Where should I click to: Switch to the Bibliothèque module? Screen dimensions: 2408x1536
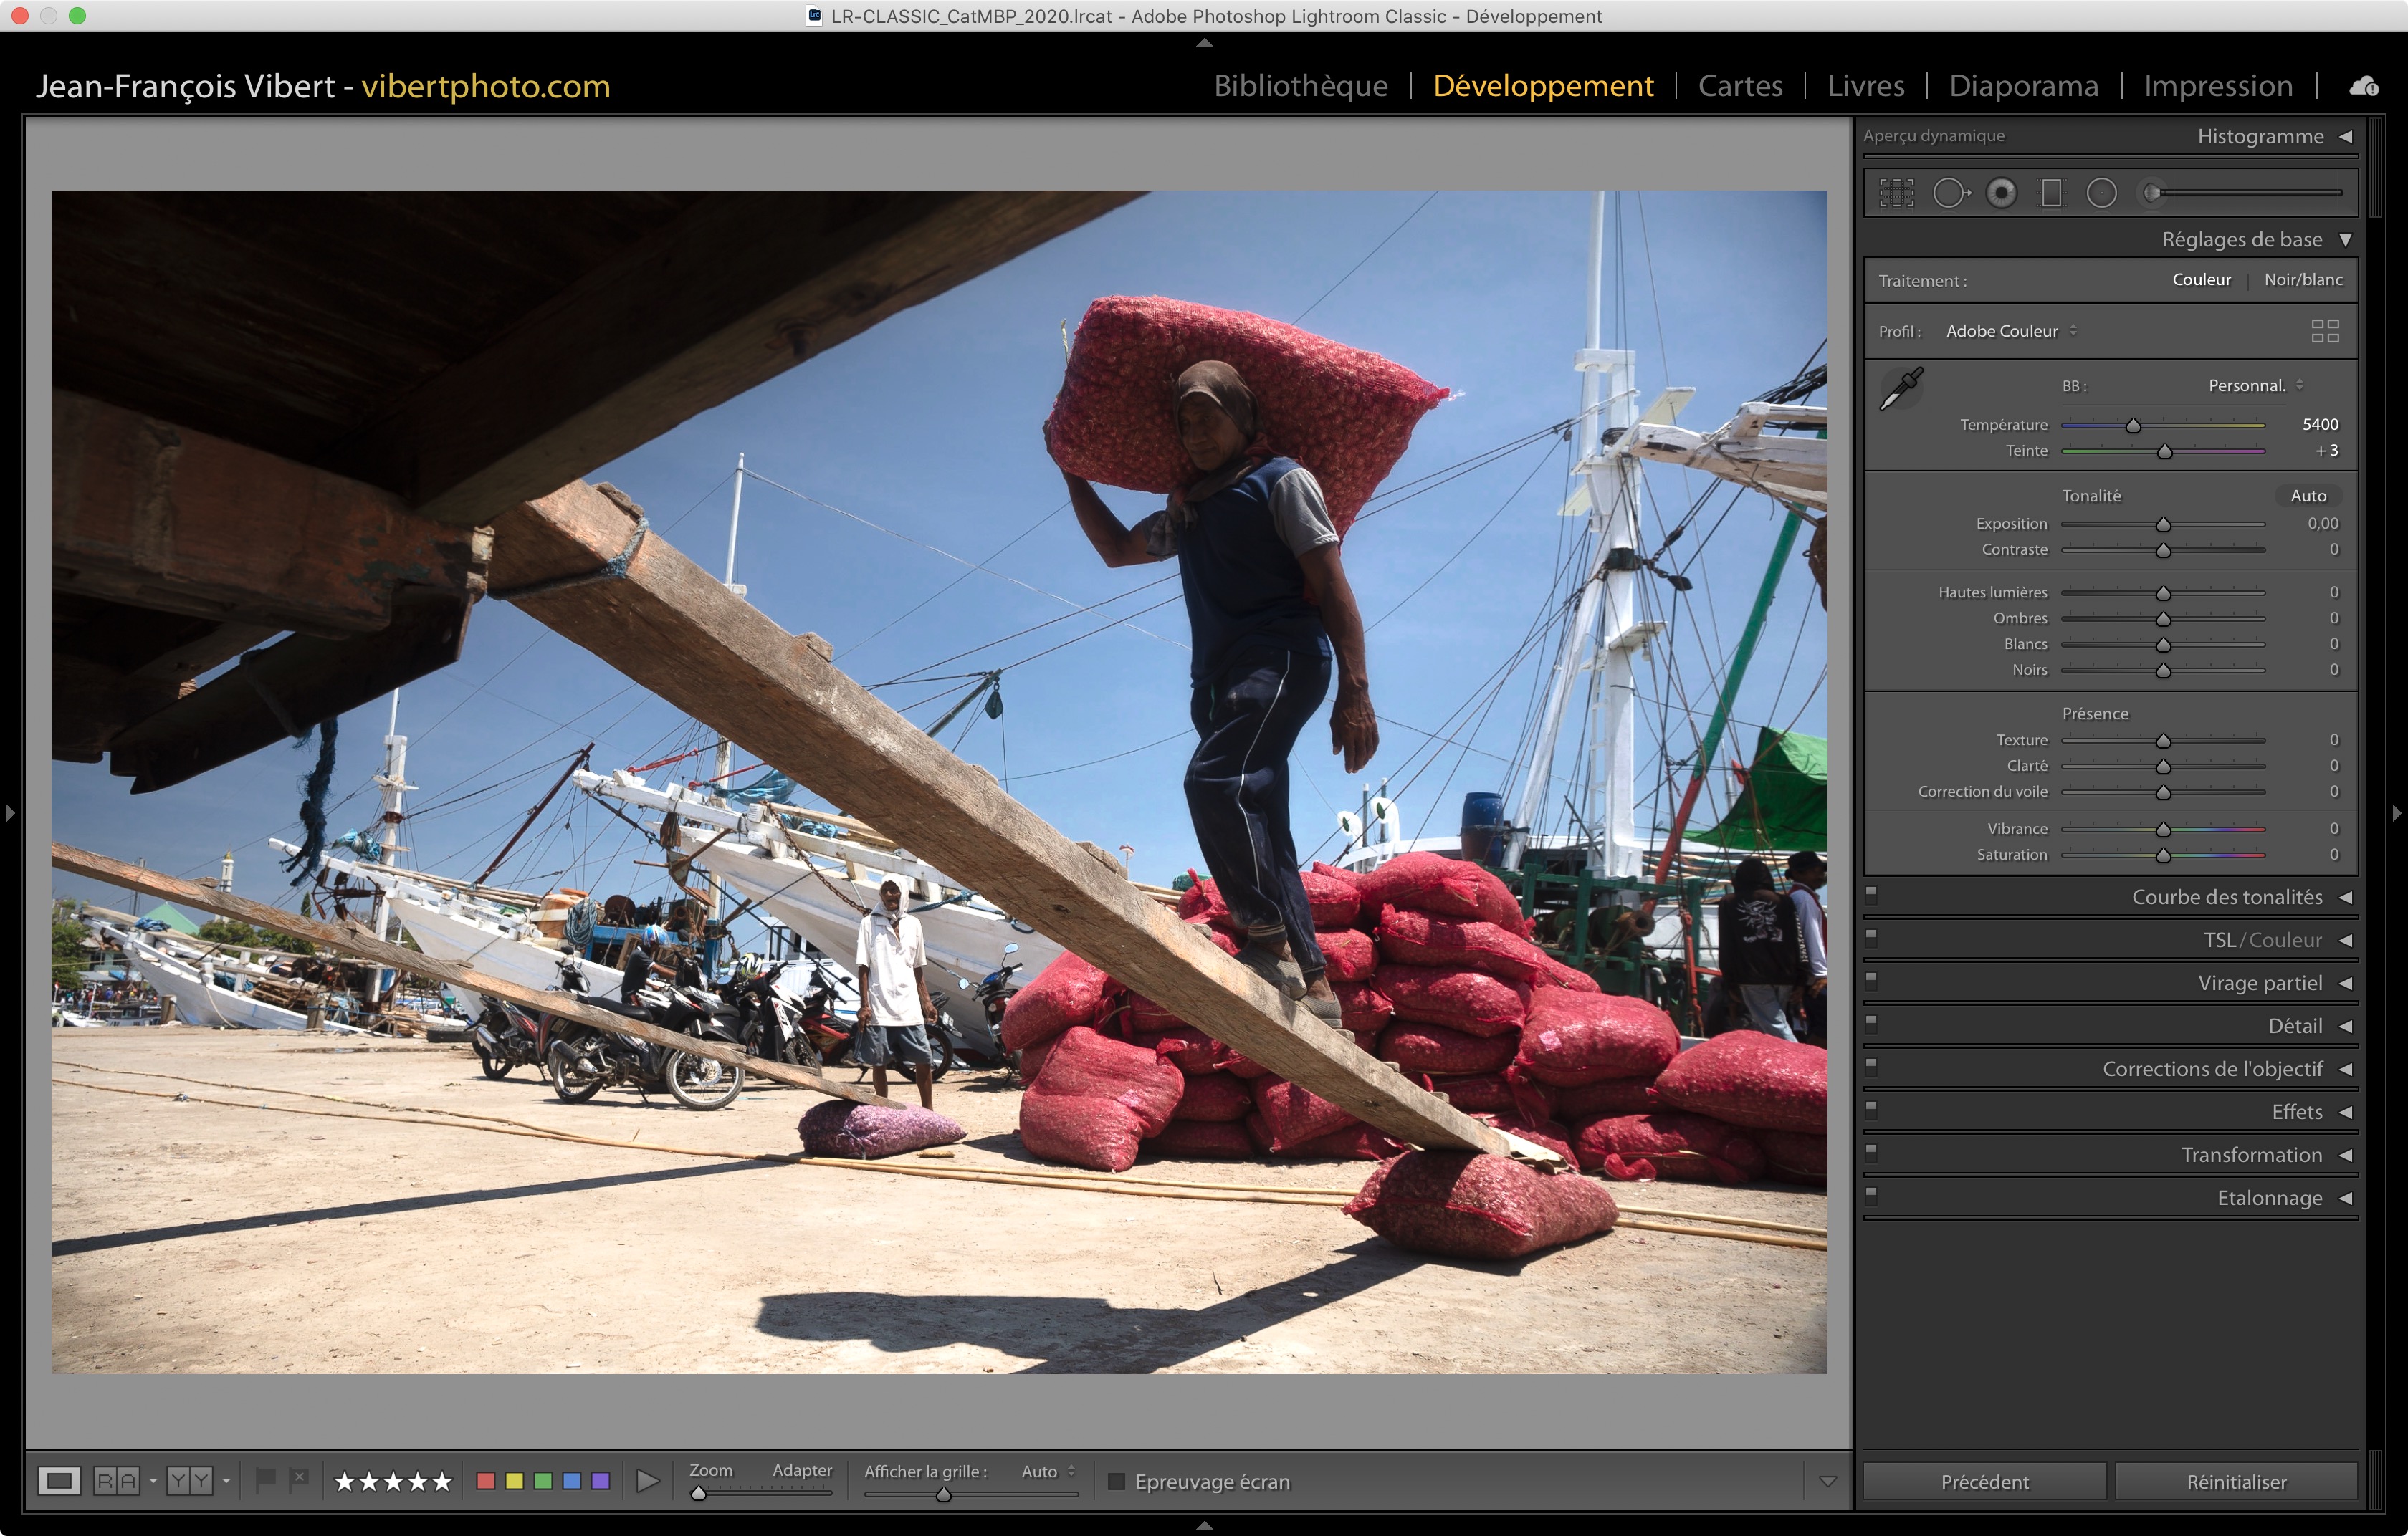coord(1300,86)
